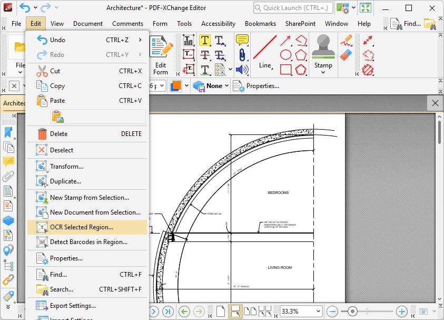Choose OCR Selected Region from Edit menu
The height and width of the screenshot is (320, 444).
click(82, 227)
